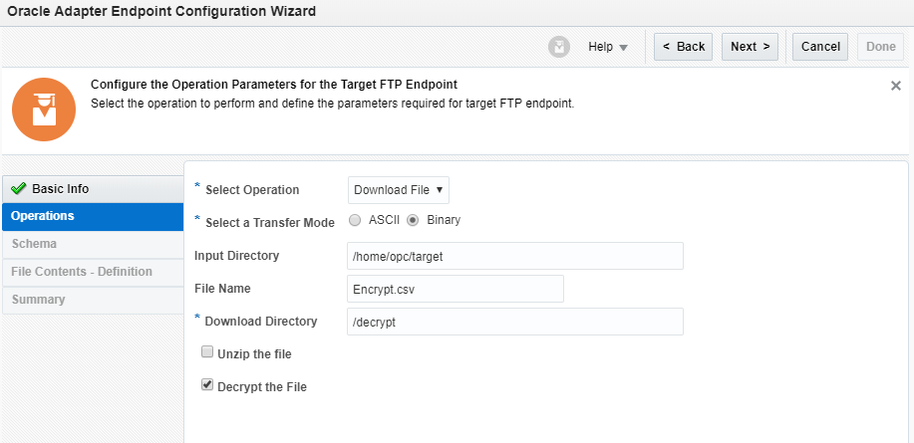Uncheck the Decrypt the File checkbox
Screen dimensions: 914x443
click(x=207, y=384)
